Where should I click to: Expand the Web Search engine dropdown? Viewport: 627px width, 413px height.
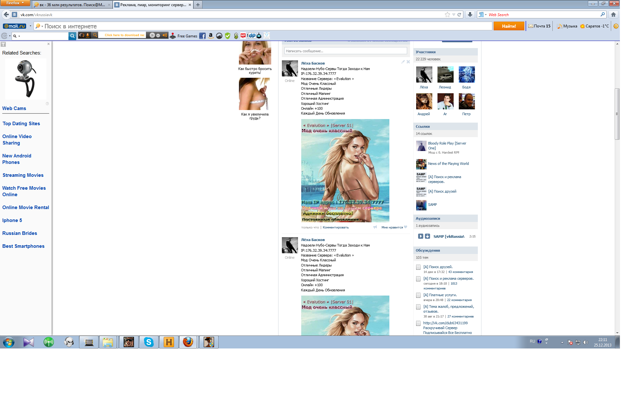[x=486, y=15]
